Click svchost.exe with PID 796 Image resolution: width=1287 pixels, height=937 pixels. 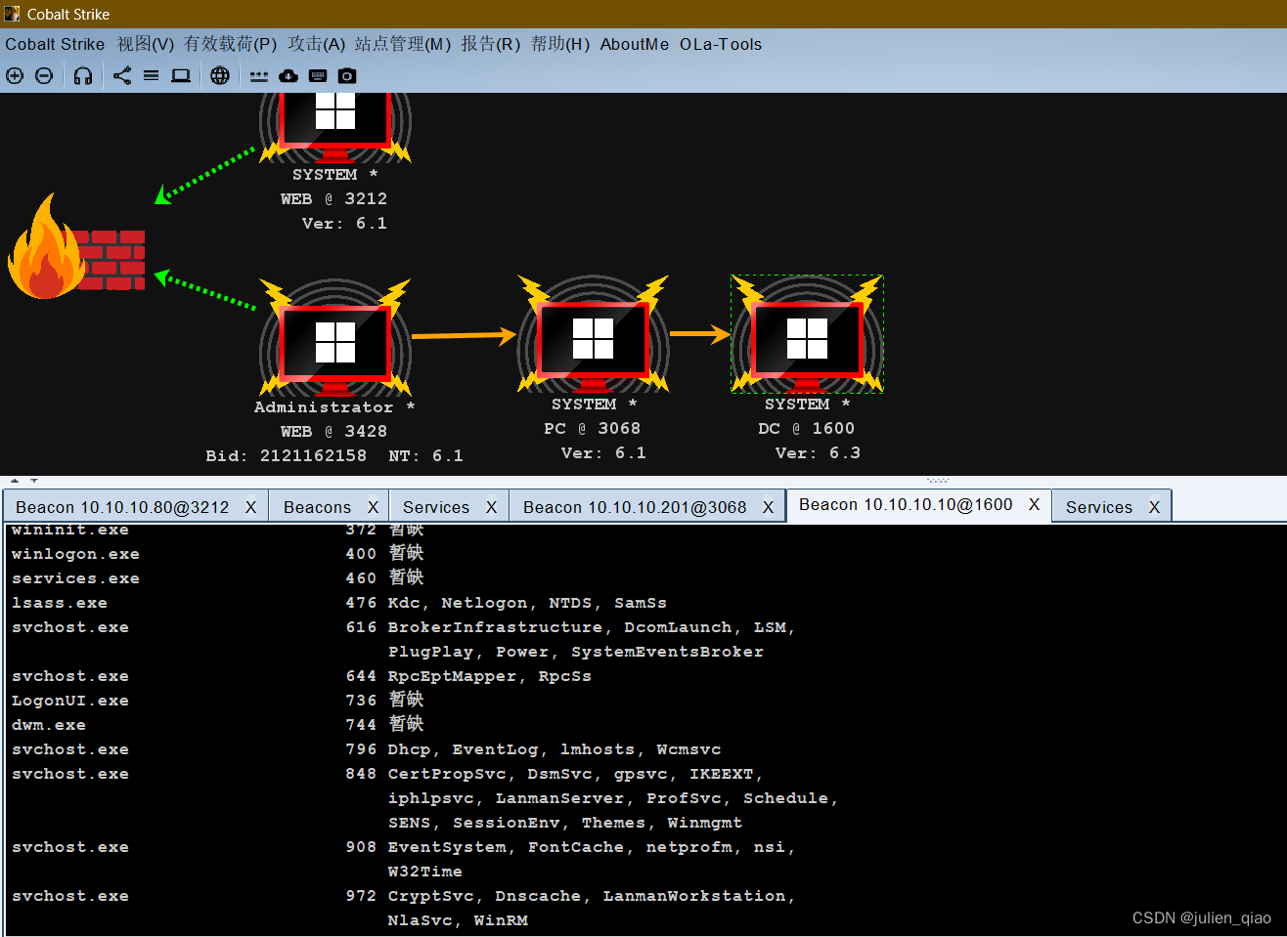coord(70,749)
